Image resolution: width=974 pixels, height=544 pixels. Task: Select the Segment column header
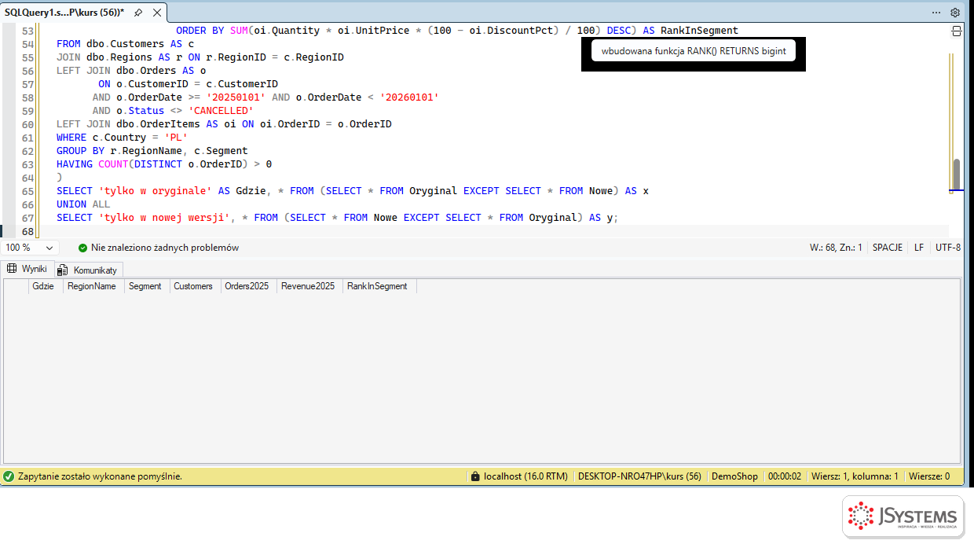pyautogui.click(x=146, y=286)
